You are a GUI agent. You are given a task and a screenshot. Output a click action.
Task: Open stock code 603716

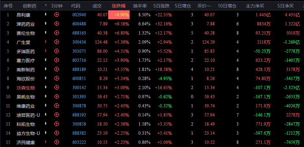coord(79,60)
